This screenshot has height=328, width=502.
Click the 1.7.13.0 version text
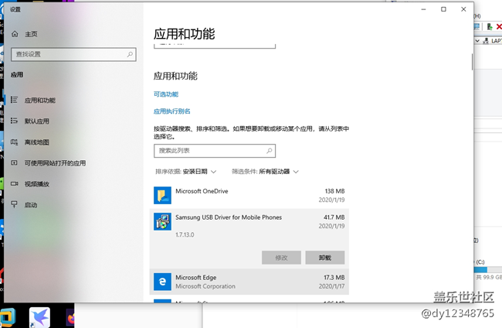(185, 234)
